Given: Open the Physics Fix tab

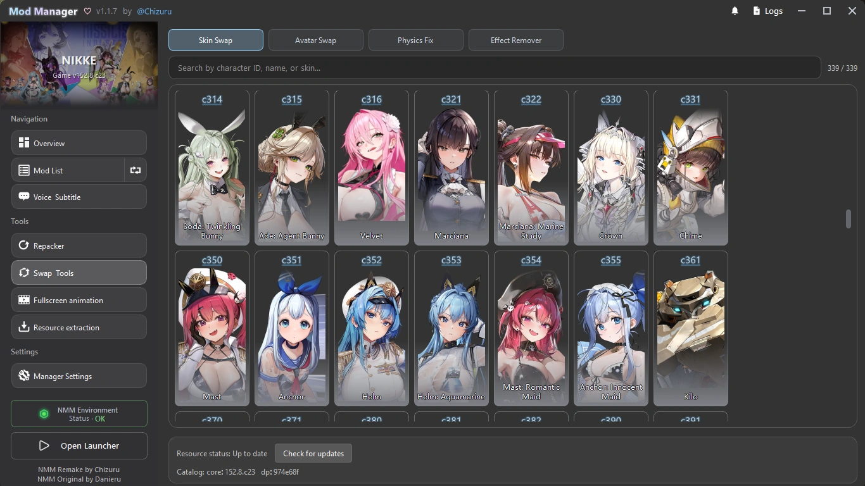Looking at the screenshot, I should point(416,40).
